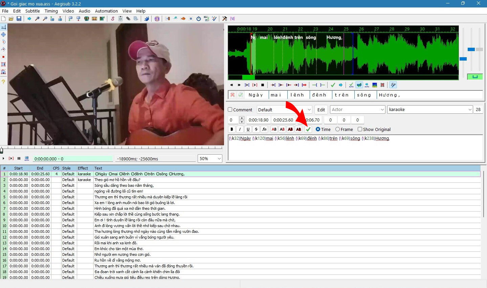Open the Fonts Collector icon
This screenshot has height=288, width=487.
point(136,19)
